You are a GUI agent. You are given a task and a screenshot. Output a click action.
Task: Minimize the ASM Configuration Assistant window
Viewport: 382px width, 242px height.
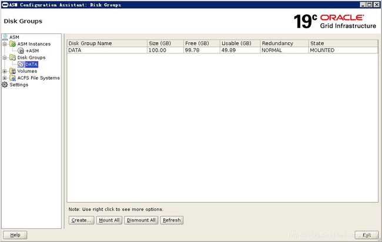363,5
